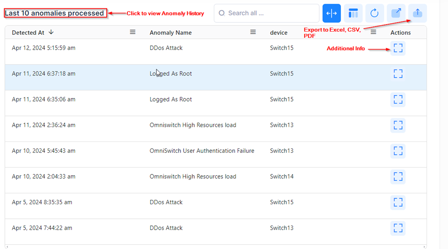Click the horizontal scrollbar below the table
Viewport: 448px width, 249px height.
pos(215,247)
